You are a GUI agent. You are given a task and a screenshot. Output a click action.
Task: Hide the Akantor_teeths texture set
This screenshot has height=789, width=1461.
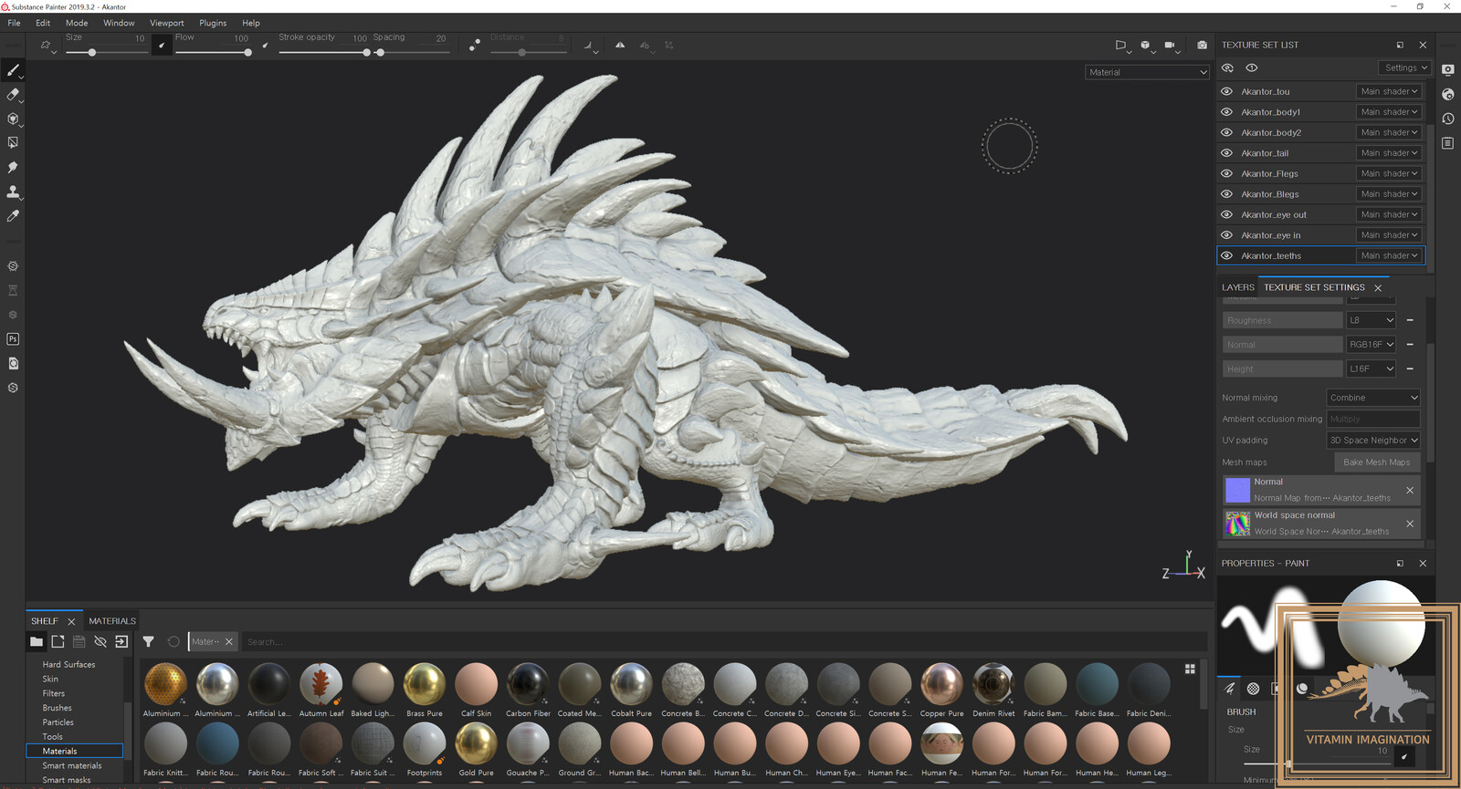tap(1227, 255)
